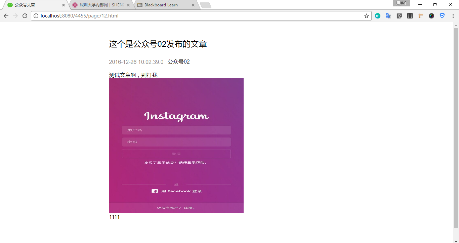Image resolution: width=459 pixels, height=243 pixels.
Task: Click the text 1111 below image
Action: tap(114, 217)
